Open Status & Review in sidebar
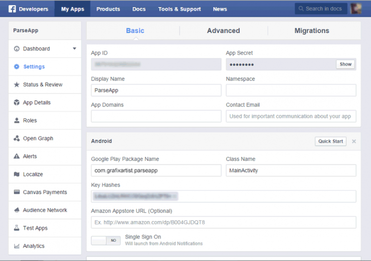 pos(45,85)
